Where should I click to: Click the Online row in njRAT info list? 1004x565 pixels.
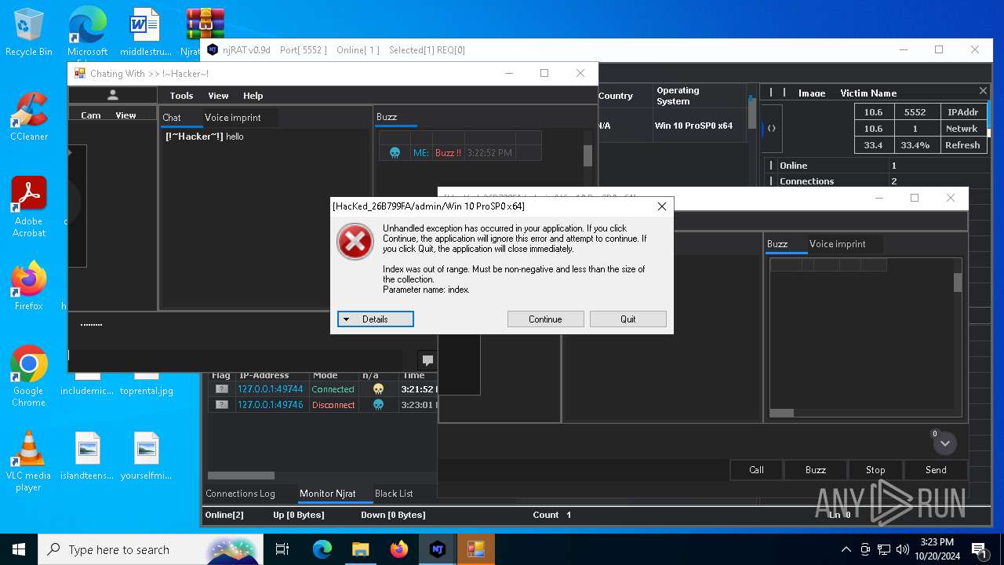876,166
